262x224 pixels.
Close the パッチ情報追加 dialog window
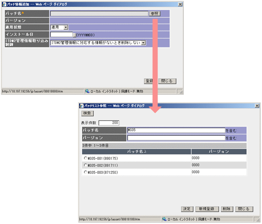point(180,4)
